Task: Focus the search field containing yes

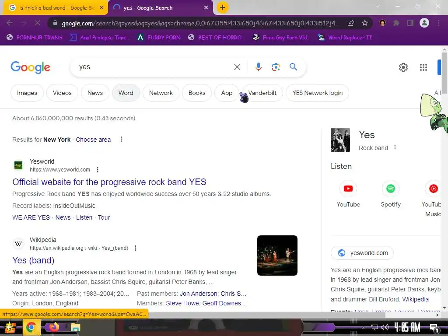Action: (x=154, y=67)
